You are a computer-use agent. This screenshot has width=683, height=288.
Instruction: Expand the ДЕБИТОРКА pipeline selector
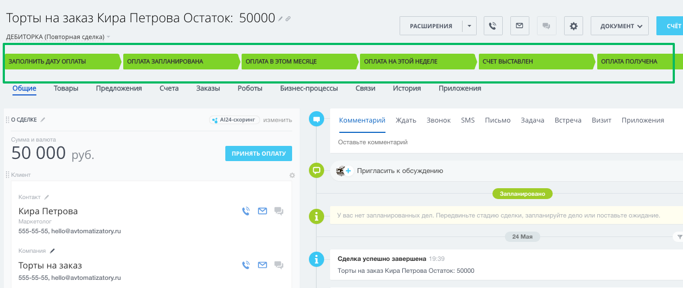click(109, 37)
